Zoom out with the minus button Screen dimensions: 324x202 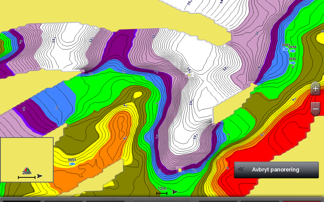click(x=315, y=109)
